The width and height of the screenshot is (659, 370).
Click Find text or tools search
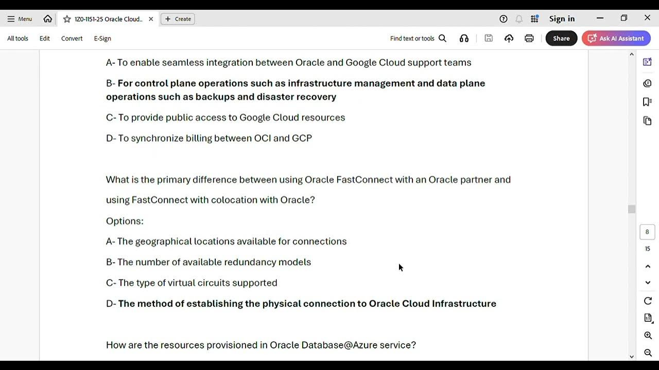(418, 39)
